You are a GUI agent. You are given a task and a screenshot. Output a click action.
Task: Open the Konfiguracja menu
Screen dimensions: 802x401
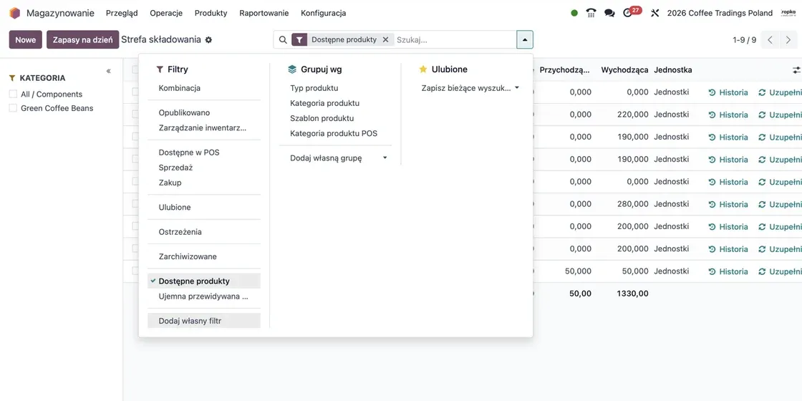point(323,14)
